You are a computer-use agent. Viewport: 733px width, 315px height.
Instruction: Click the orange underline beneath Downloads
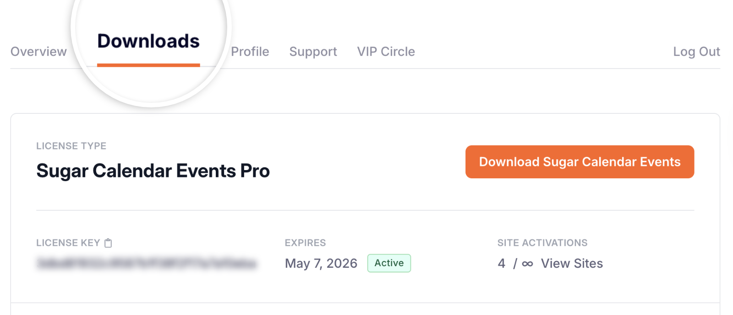tap(148, 65)
